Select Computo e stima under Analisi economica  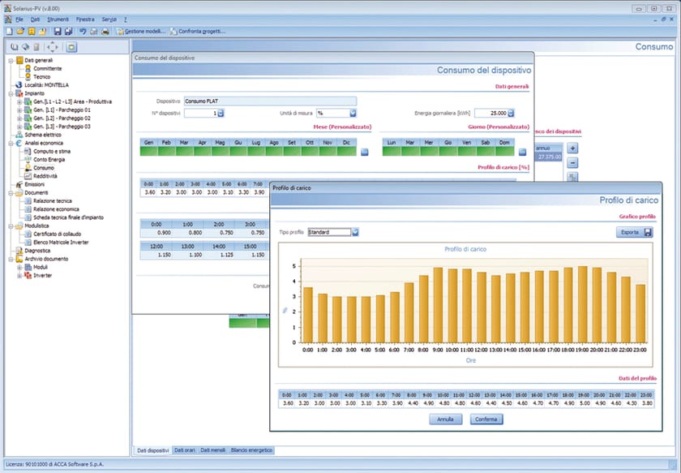(x=53, y=152)
